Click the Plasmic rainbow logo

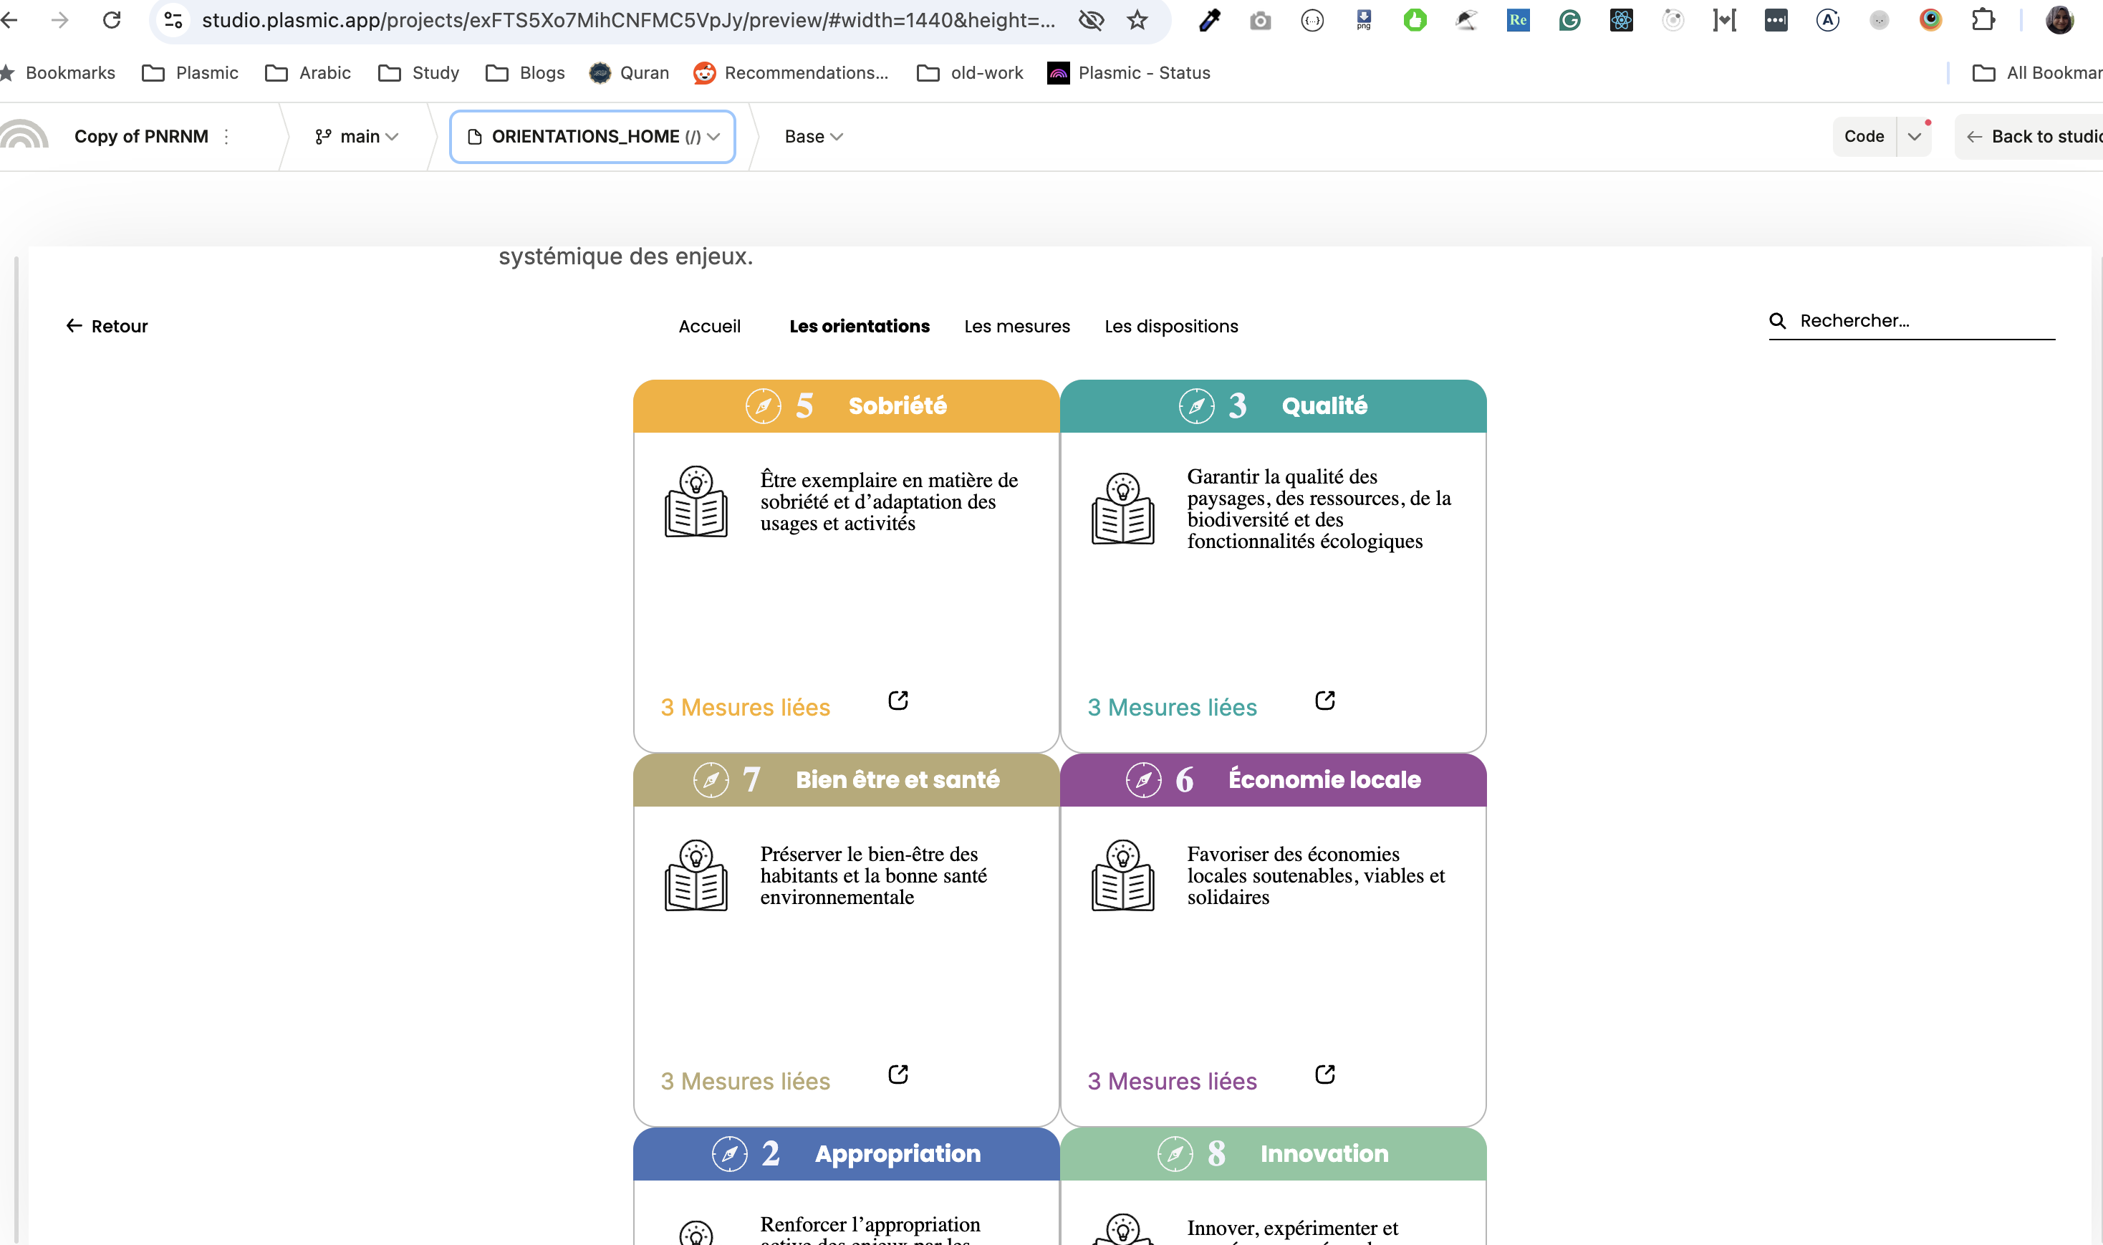pos(24,134)
